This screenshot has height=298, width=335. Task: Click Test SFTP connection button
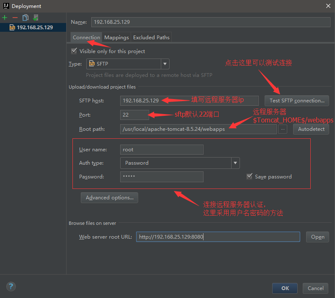click(x=297, y=101)
